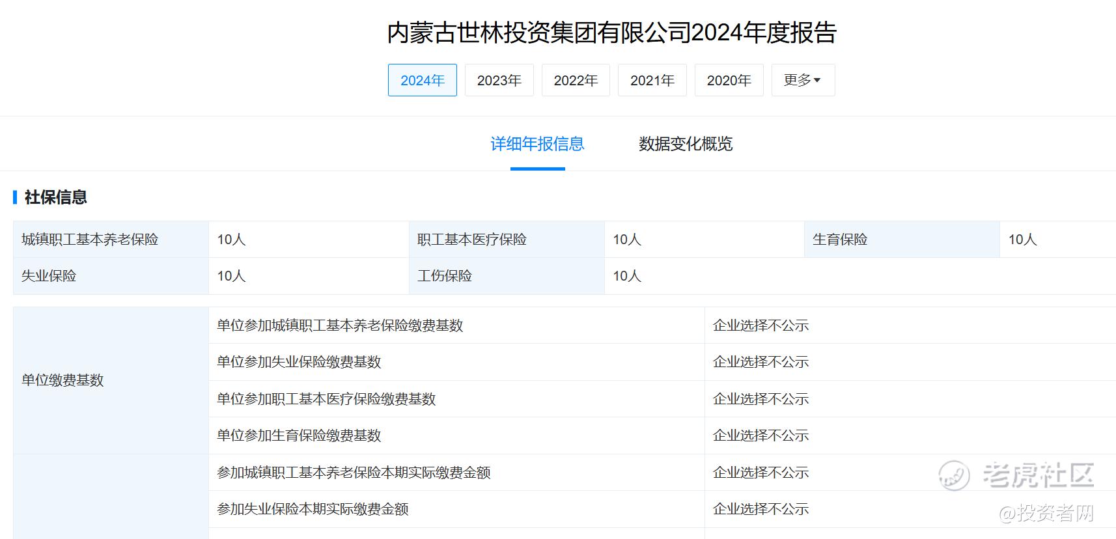
Task: Select the 2024年 report year button
Action: [422, 80]
